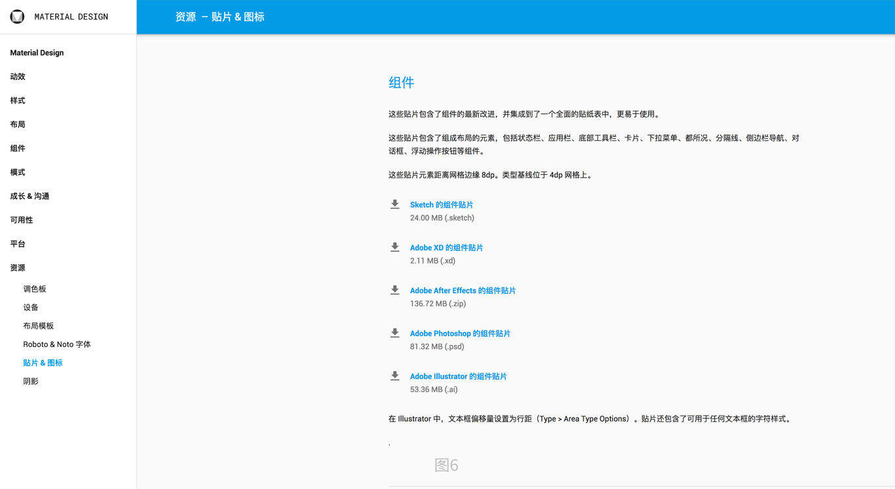Select 布局模板 under 资源
The width and height of the screenshot is (895, 489).
tap(39, 325)
